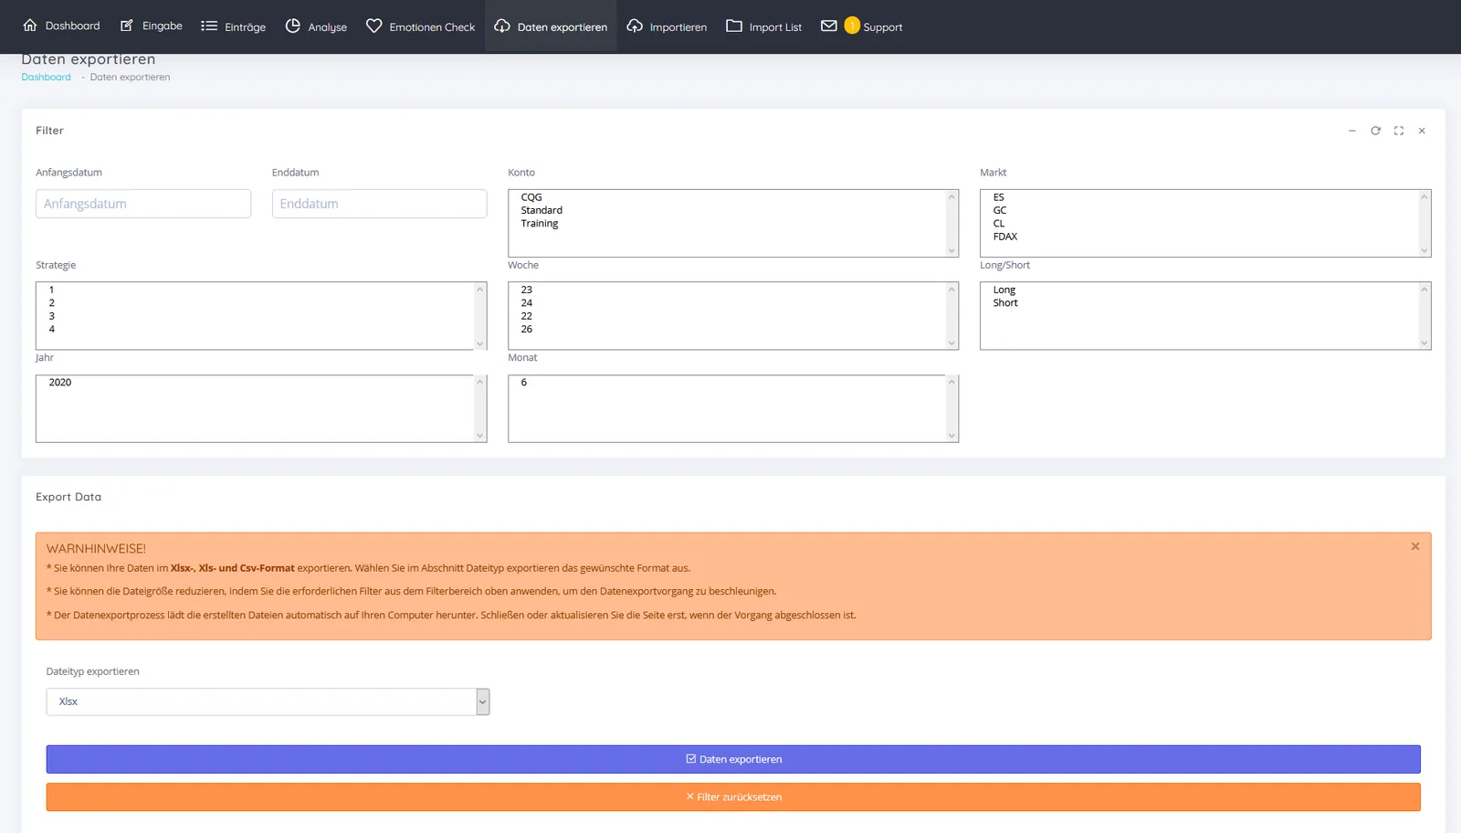Select week 23 in Woche list
This screenshot has height=833, width=1461.
tap(527, 290)
